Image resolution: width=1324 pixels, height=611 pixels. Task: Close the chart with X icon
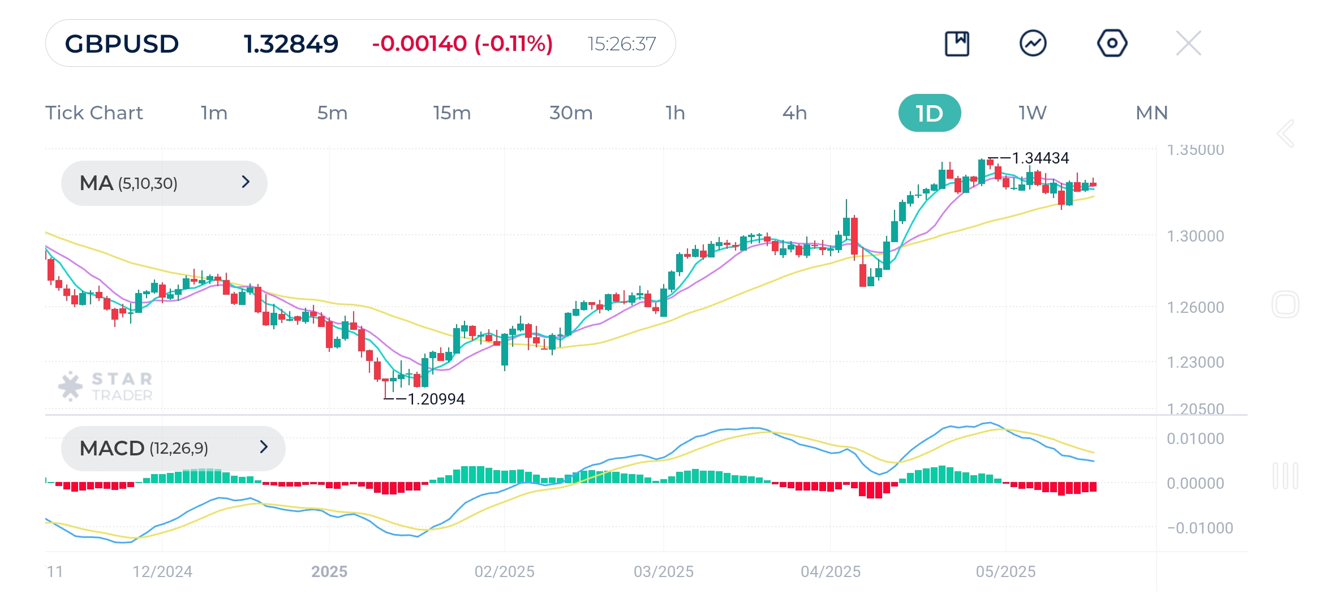[x=1188, y=44]
